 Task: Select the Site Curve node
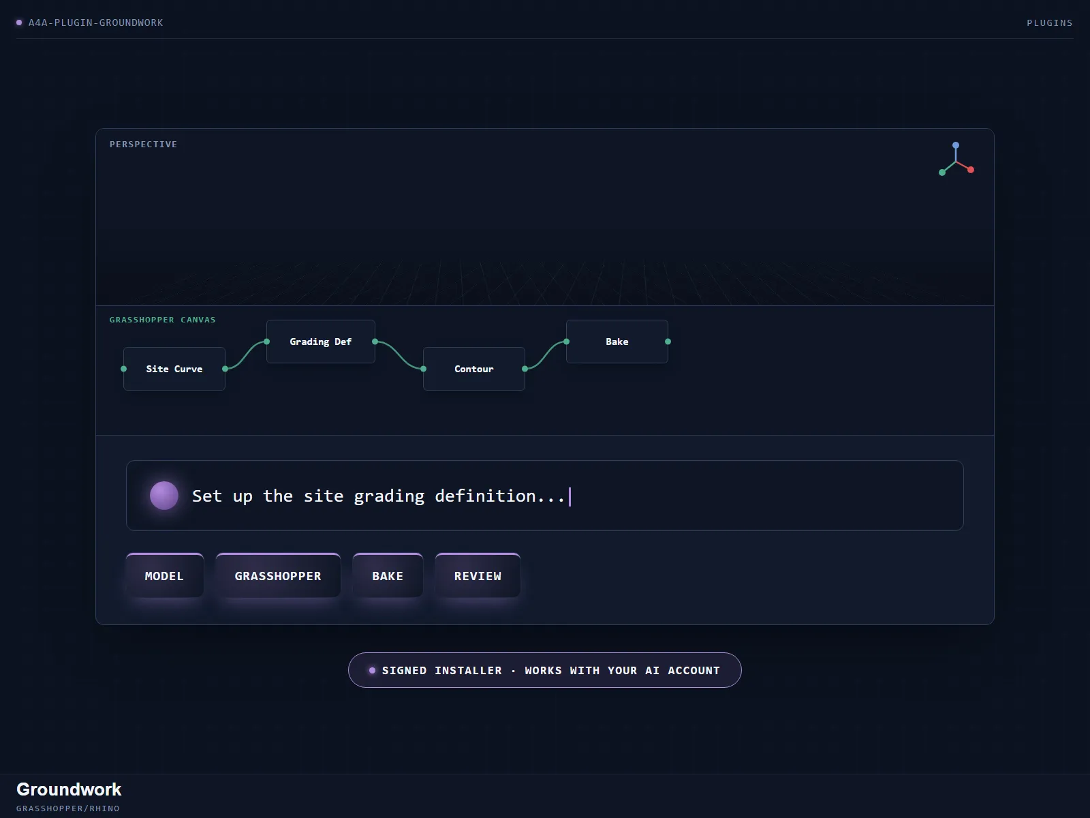(x=174, y=369)
